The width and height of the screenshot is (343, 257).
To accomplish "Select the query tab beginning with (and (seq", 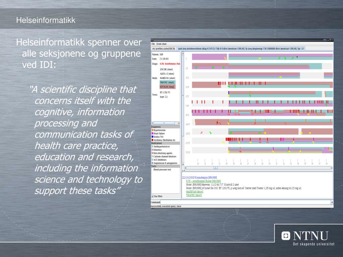I will point(241,49).
